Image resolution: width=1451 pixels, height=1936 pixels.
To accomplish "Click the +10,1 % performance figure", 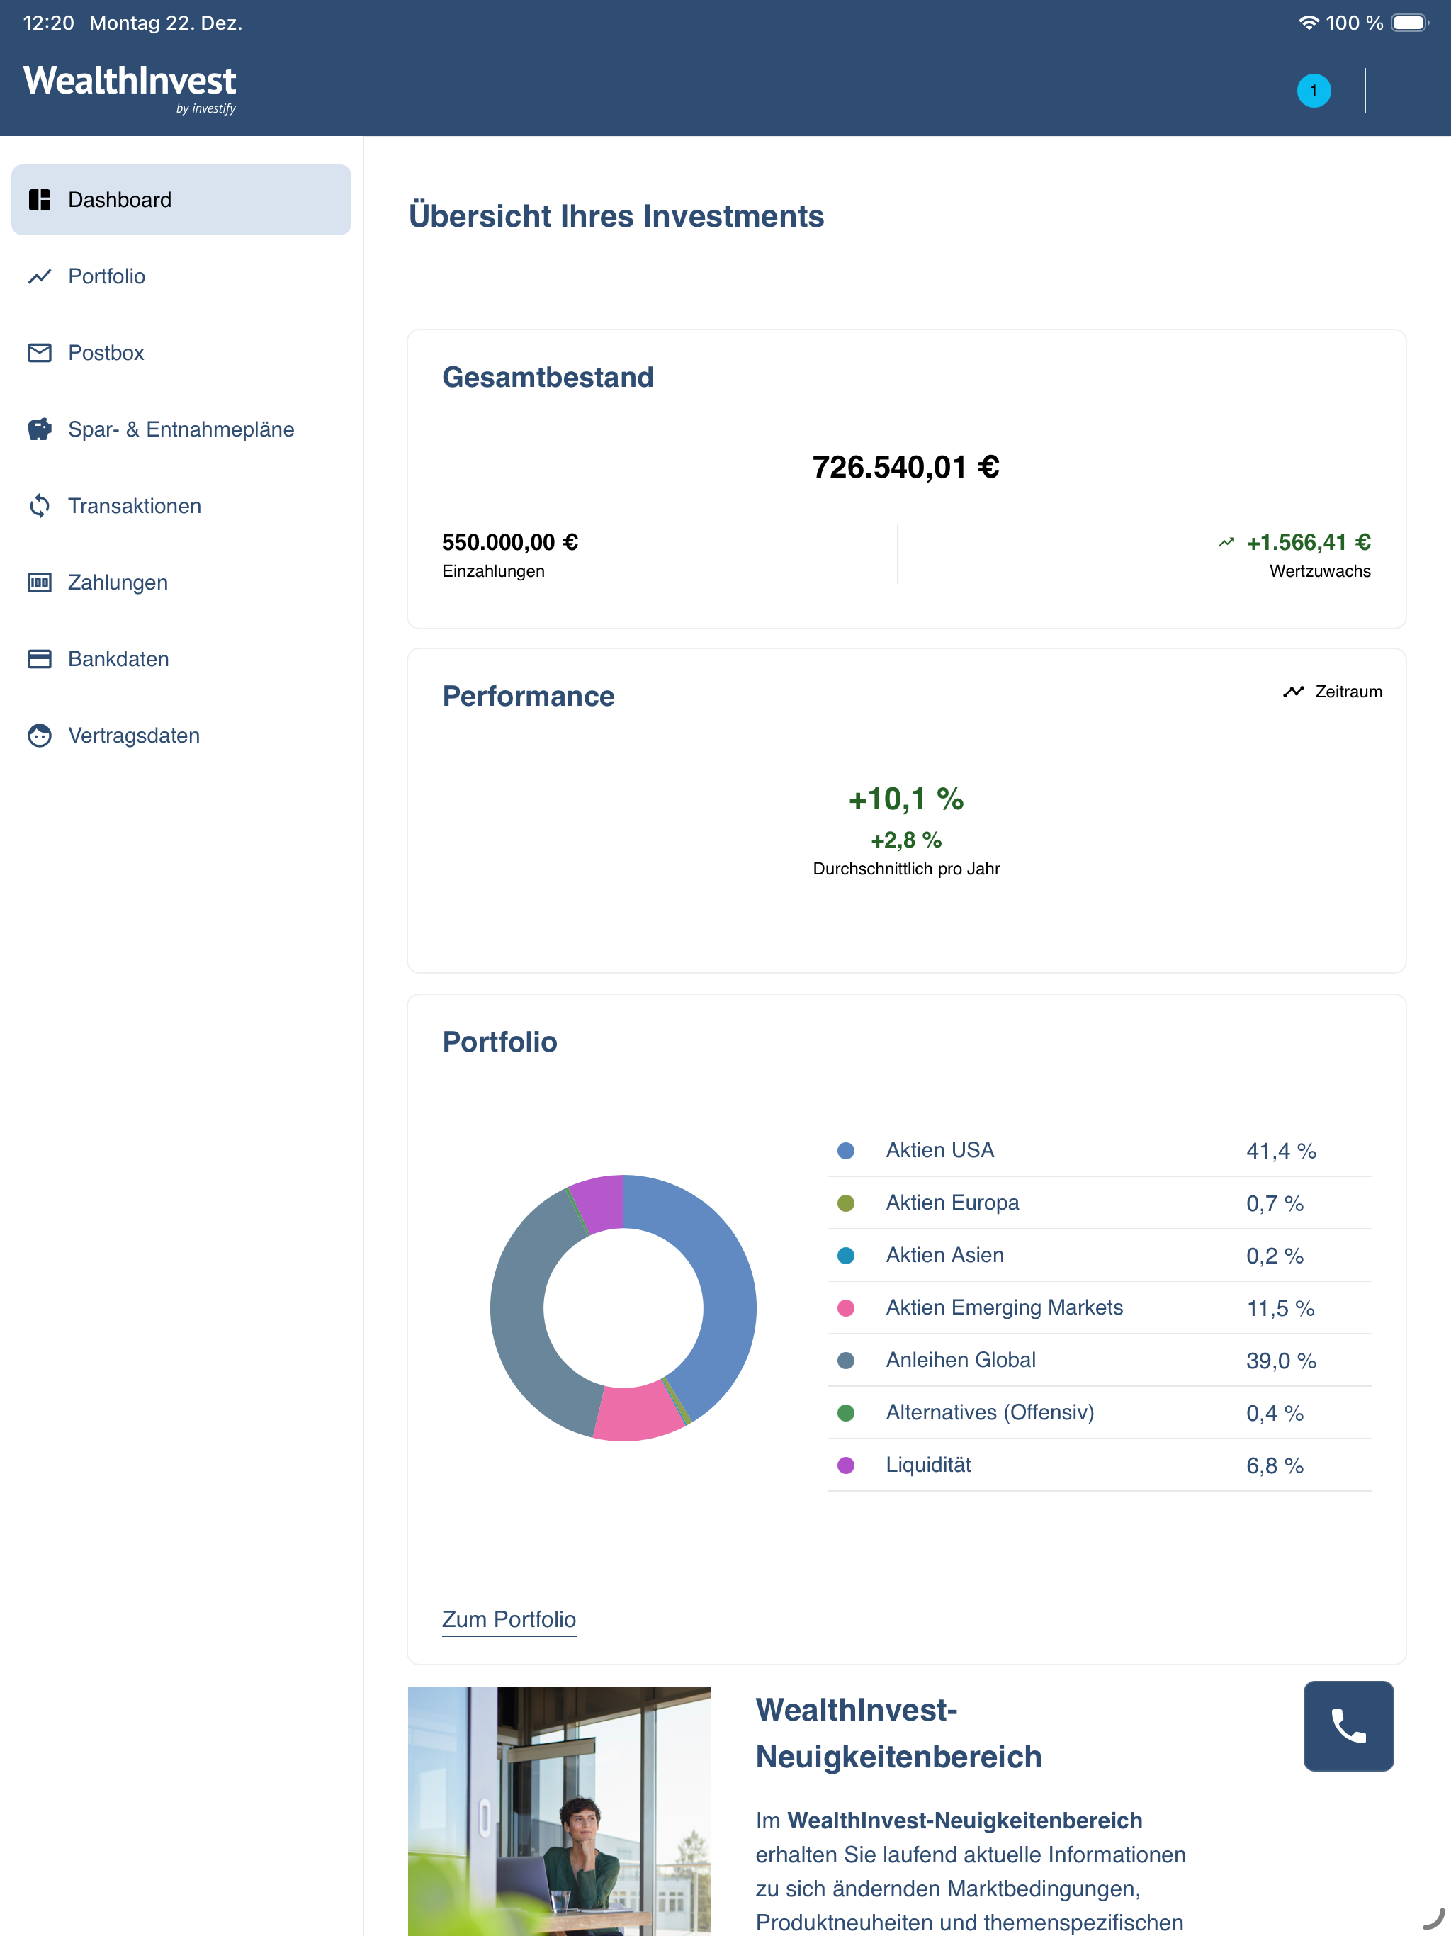I will click(905, 798).
